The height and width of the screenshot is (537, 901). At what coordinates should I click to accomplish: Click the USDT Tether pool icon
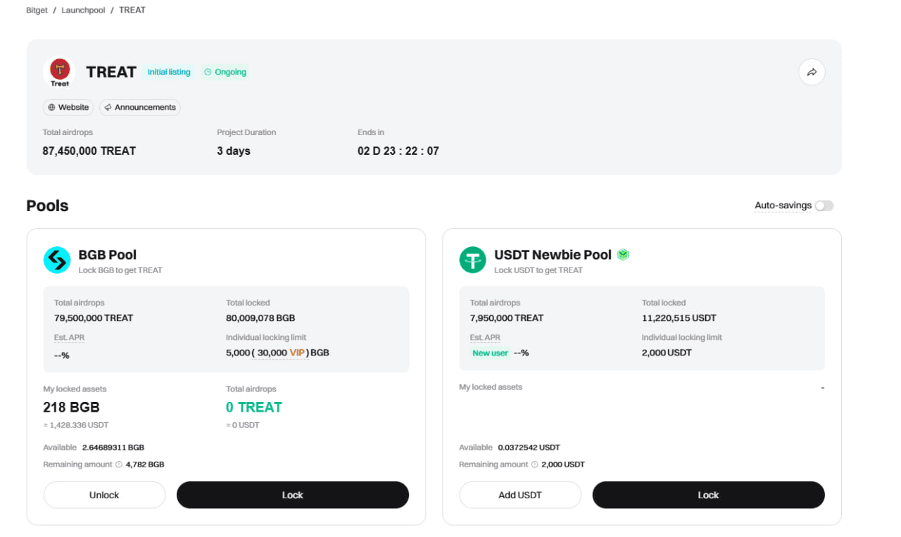(473, 260)
